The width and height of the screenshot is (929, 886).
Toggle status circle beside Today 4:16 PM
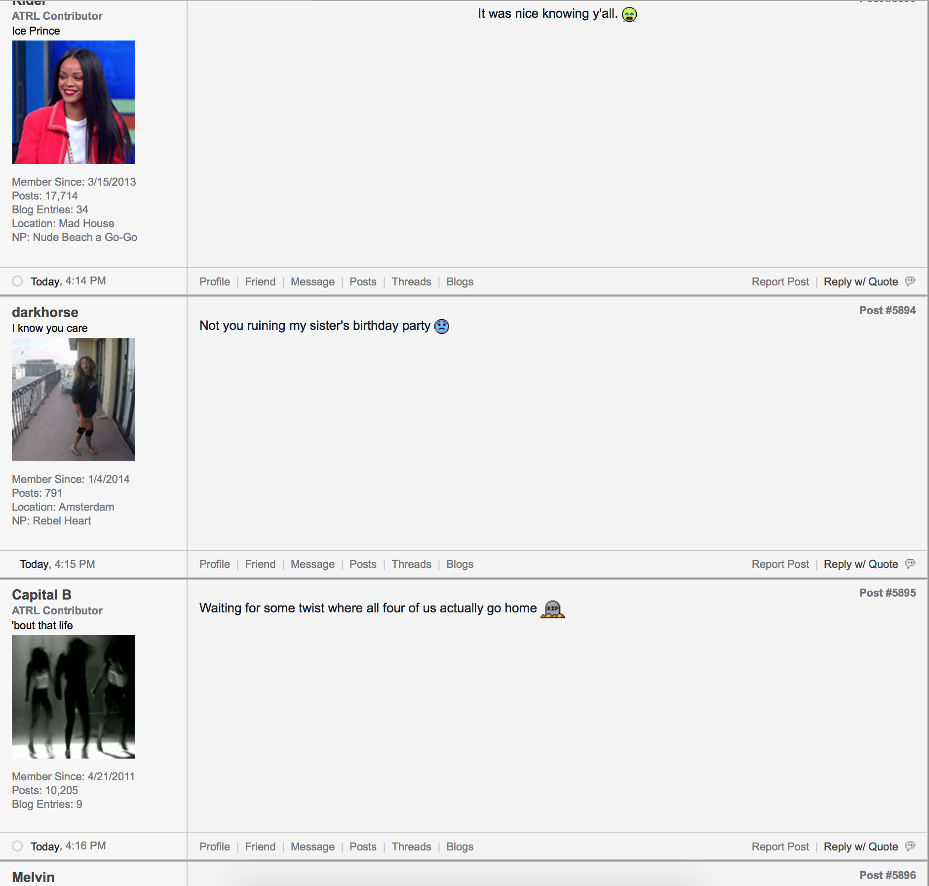tap(17, 846)
